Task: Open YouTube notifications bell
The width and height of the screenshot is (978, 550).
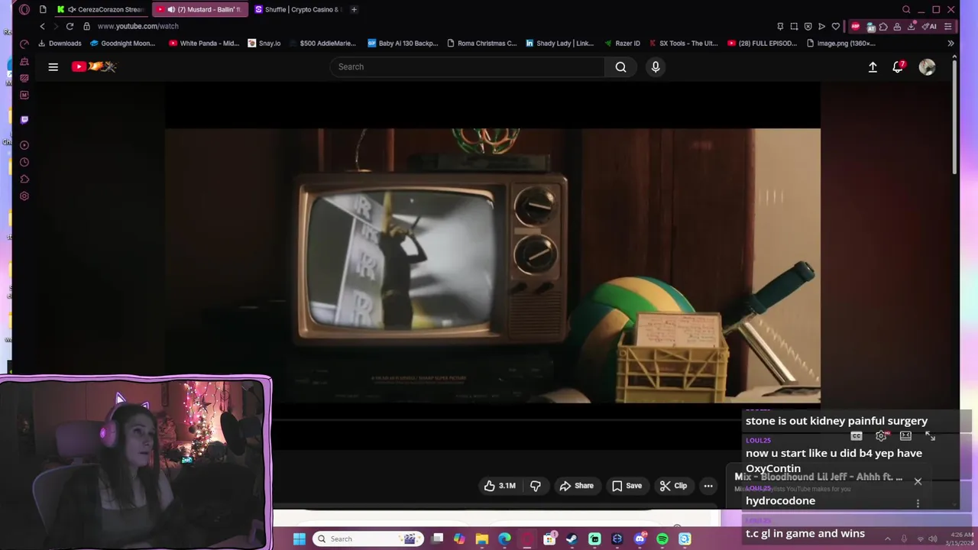Action: pyautogui.click(x=899, y=67)
